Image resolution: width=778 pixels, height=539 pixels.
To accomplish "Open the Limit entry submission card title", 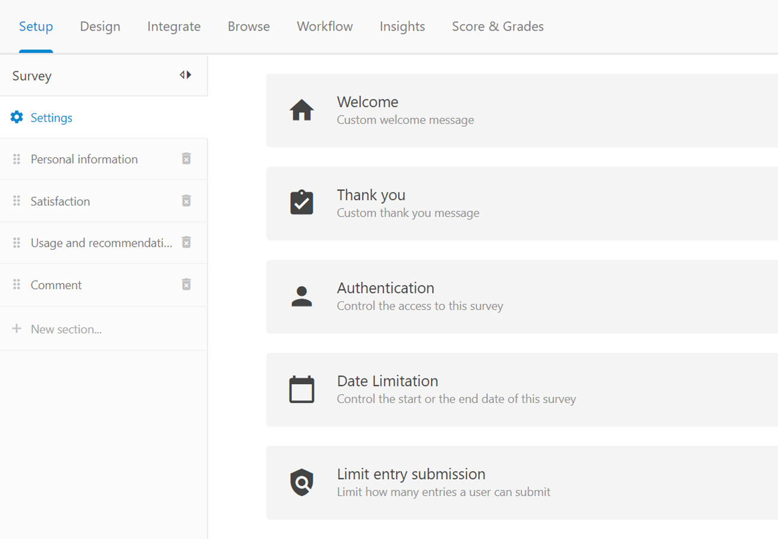I will pos(411,474).
